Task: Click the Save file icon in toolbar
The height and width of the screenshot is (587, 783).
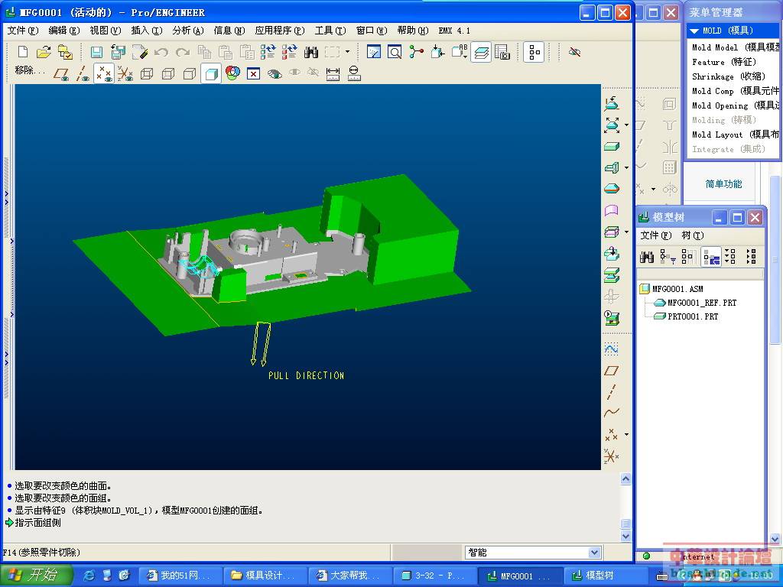Action: (96, 52)
